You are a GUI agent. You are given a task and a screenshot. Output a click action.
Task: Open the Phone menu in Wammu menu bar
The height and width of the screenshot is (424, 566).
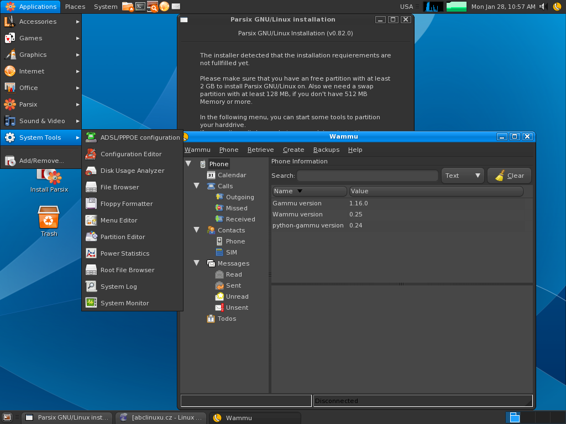click(229, 150)
